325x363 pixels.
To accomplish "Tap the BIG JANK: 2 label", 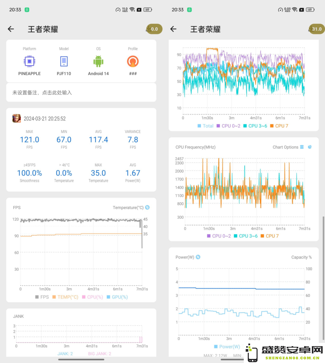I will (x=99, y=354).
